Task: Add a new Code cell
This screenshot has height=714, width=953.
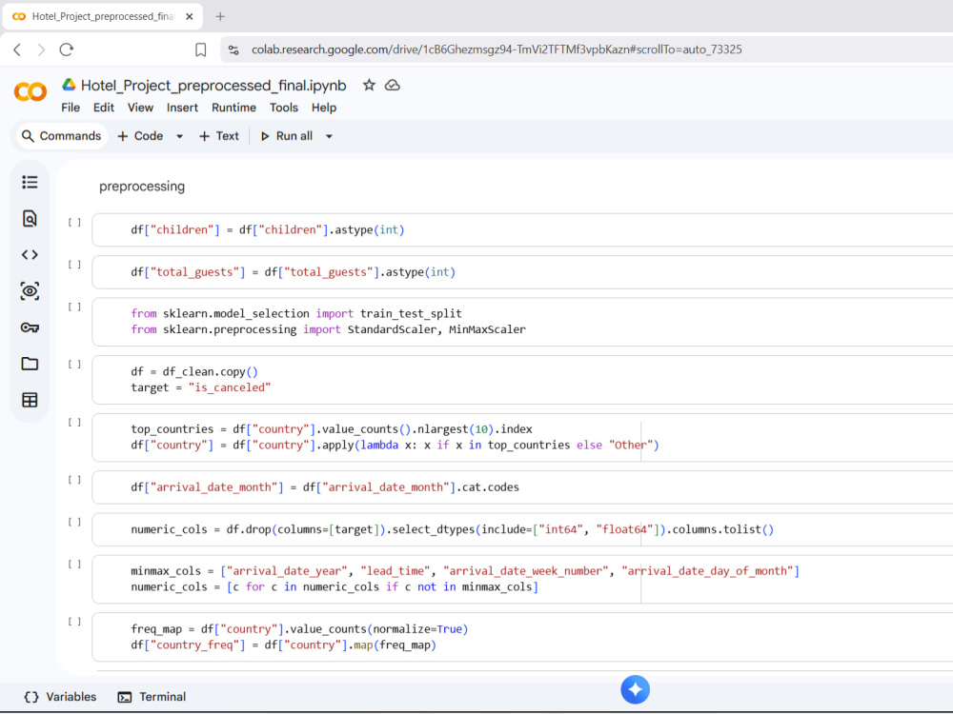Action: tap(140, 136)
